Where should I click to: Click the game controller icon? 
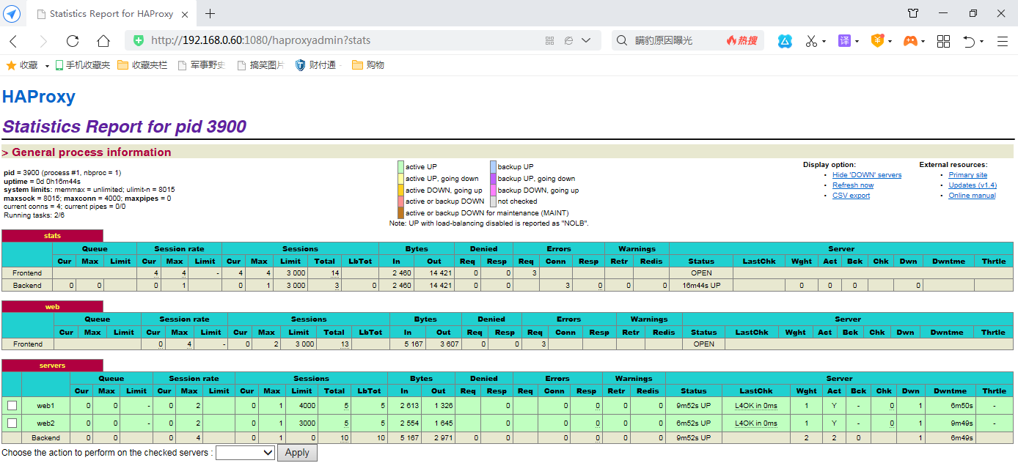pos(909,41)
